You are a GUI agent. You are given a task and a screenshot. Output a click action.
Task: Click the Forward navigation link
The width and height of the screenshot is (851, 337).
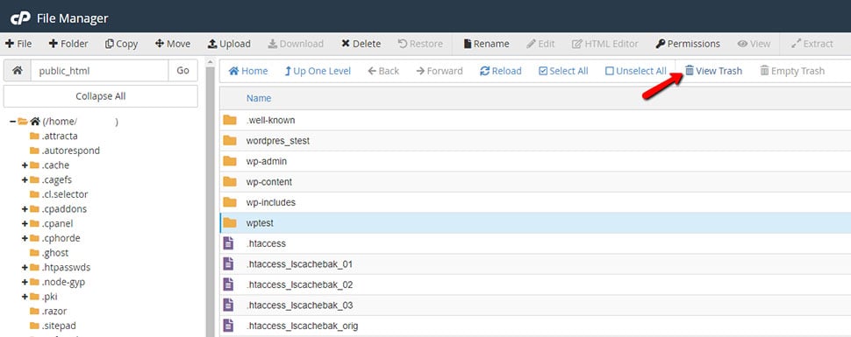pyautogui.click(x=440, y=71)
